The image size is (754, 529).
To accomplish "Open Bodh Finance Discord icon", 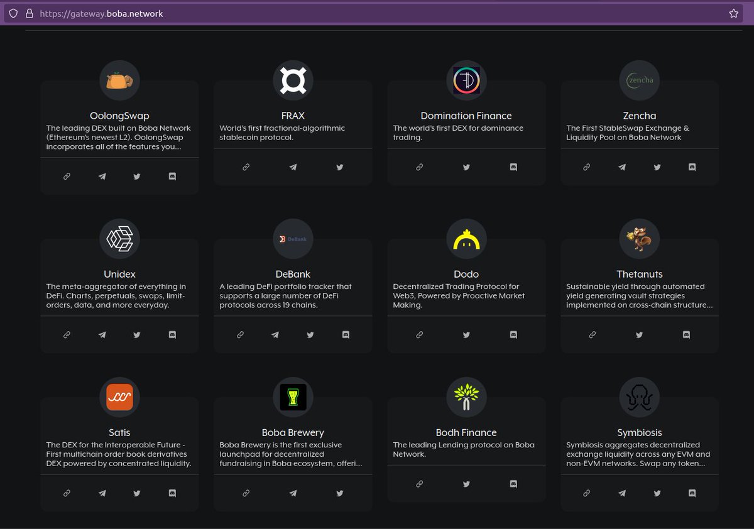I will click(x=513, y=484).
